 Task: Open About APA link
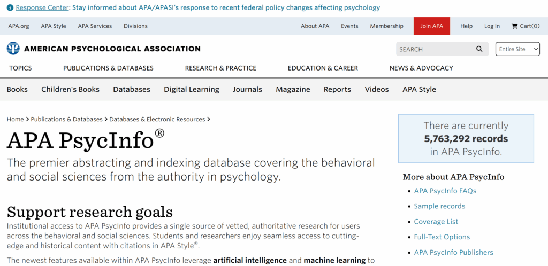click(x=315, y=26)
